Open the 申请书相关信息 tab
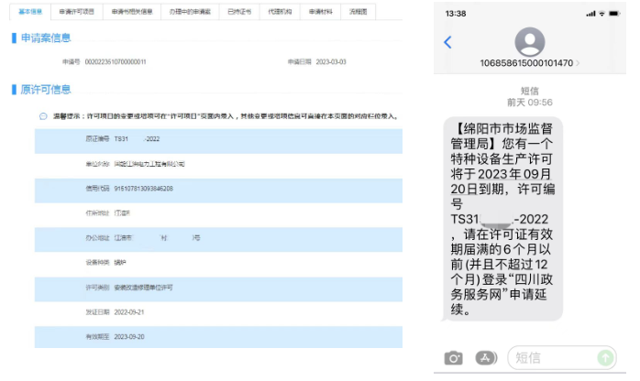 pyautogui.click(x=132, y=11)
